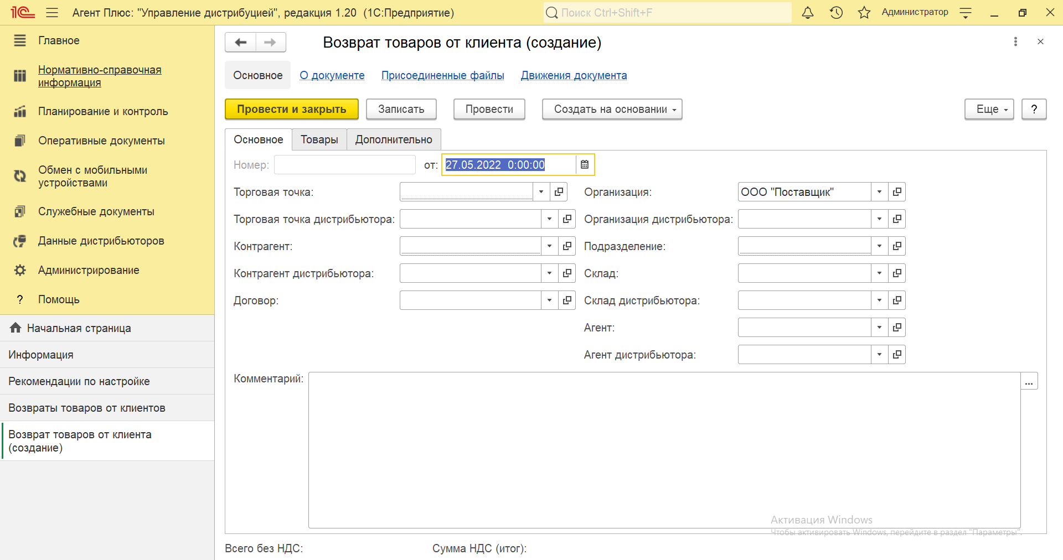The image size is (1063, 560).
Task: Select the inner Основное tab
Action: (259, 139)
